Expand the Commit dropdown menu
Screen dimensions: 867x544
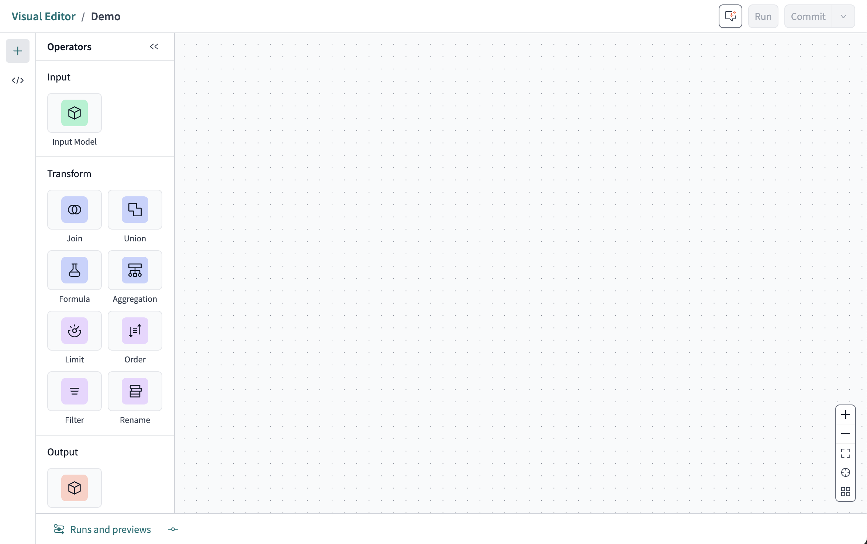[843, 16]
